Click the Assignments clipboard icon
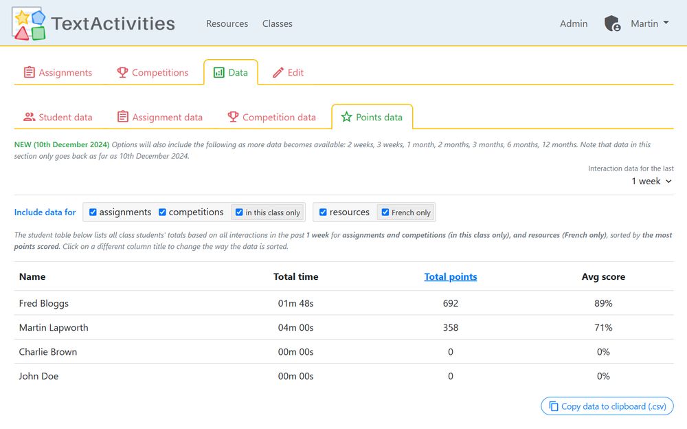Screen dimensions: 687x429 click(30, 72)
